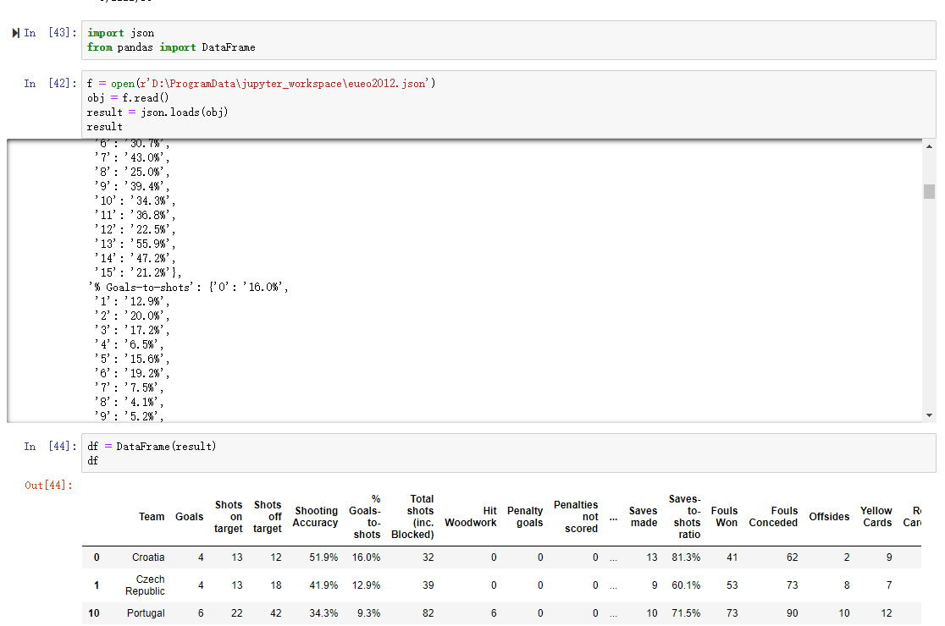The height and width of the screenshot is (626, 945).
Task: Click the Penalties not scored header
Action: [576, 517]
